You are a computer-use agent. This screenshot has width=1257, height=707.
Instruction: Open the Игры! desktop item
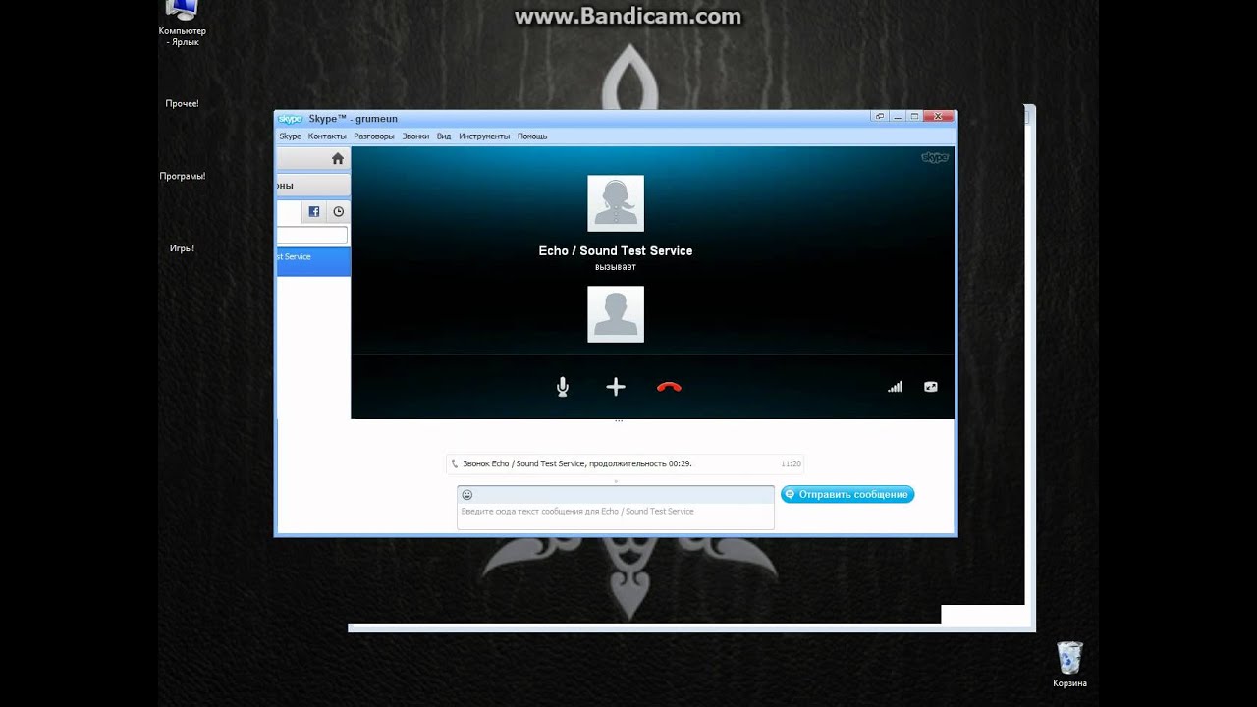pos(183,248)
